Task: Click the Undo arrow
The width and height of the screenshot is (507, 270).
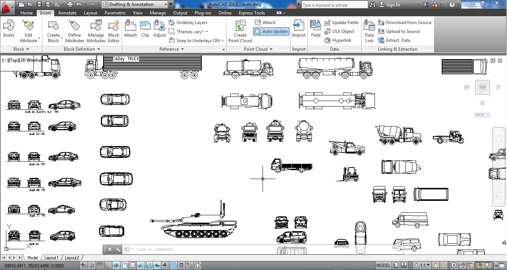Action: [x=79, y=4]
